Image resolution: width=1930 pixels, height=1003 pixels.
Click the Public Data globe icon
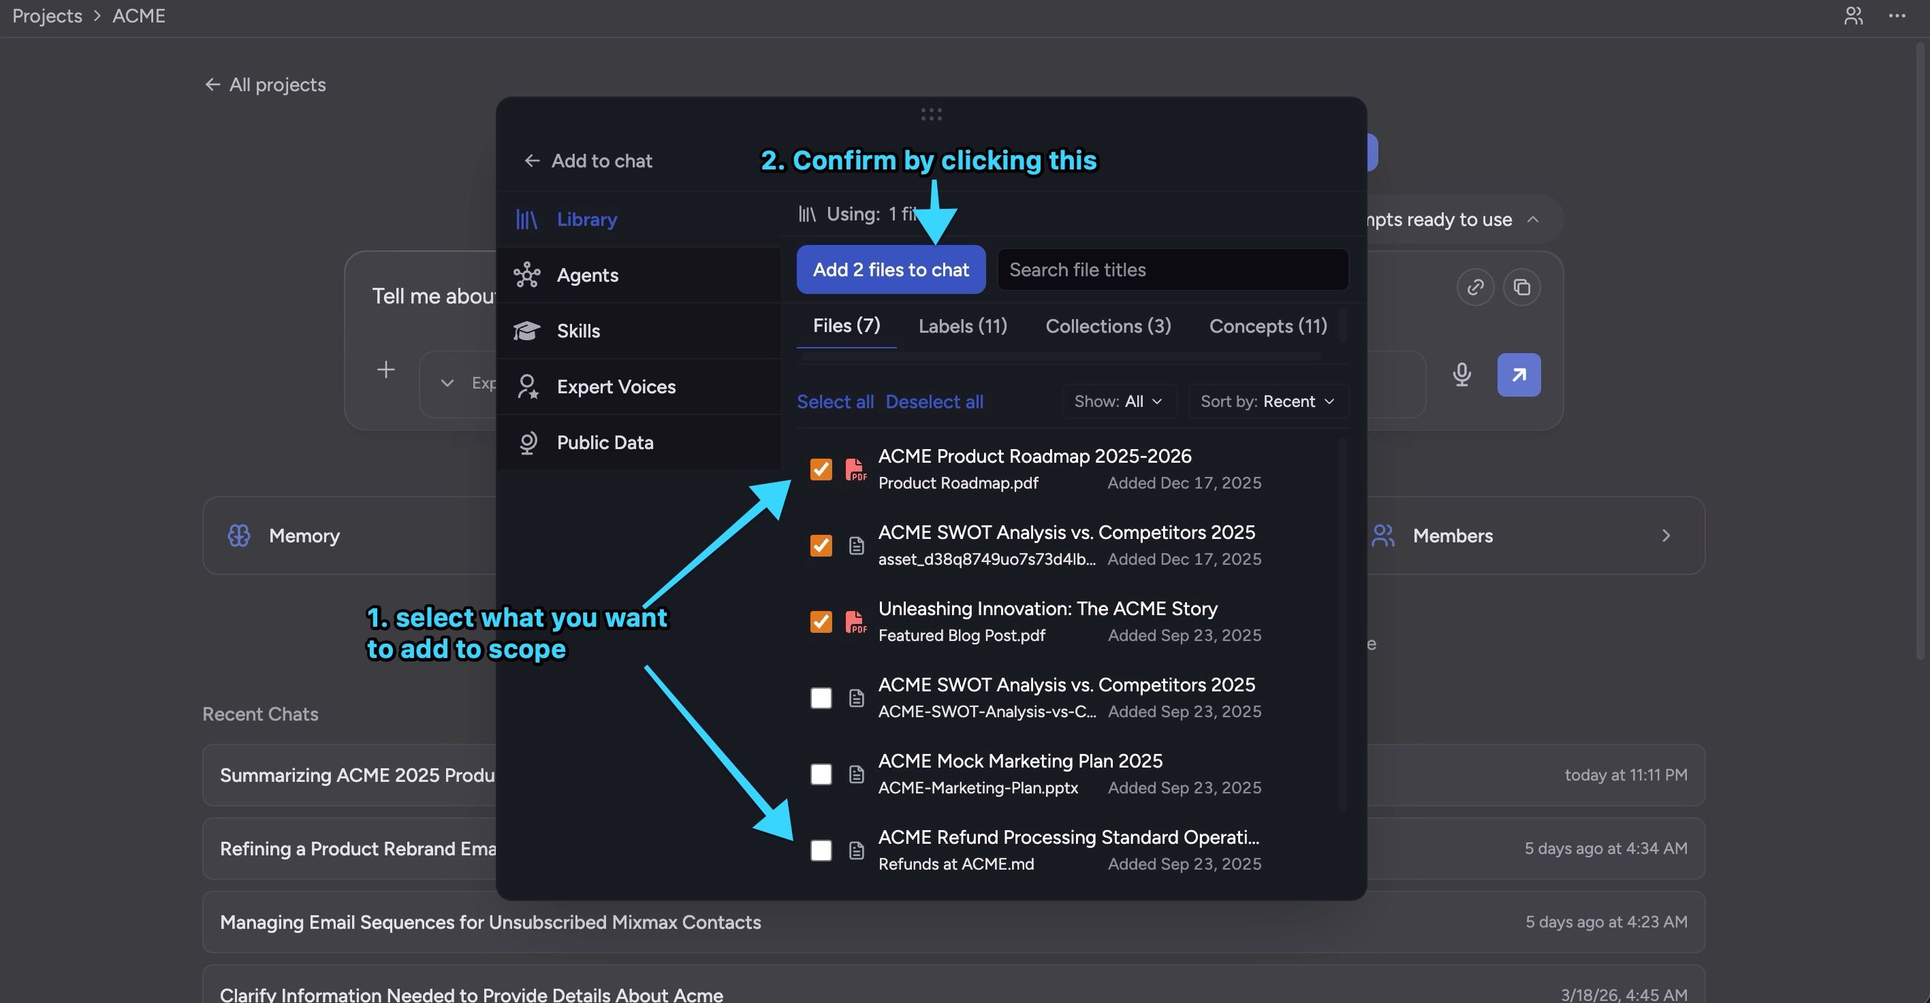click(x=528, y=442)
